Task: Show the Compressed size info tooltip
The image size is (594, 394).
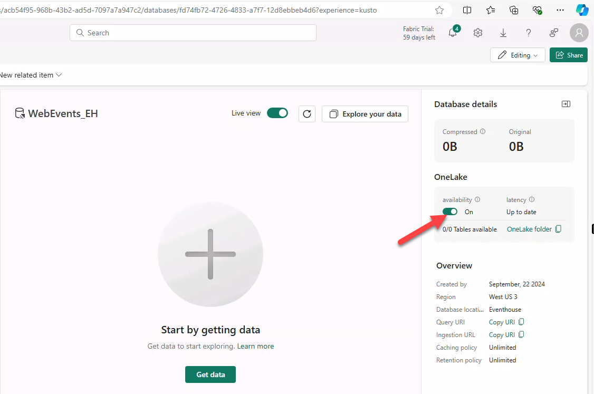Action: pos(483,131)
